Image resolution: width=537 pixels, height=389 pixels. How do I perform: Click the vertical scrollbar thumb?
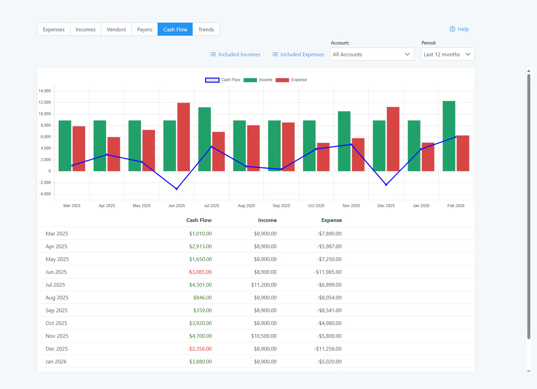529,206
